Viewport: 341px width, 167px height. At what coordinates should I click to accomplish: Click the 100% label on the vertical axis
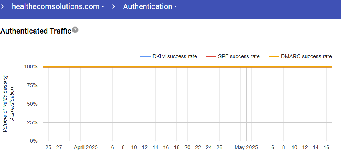click(31, 67)
